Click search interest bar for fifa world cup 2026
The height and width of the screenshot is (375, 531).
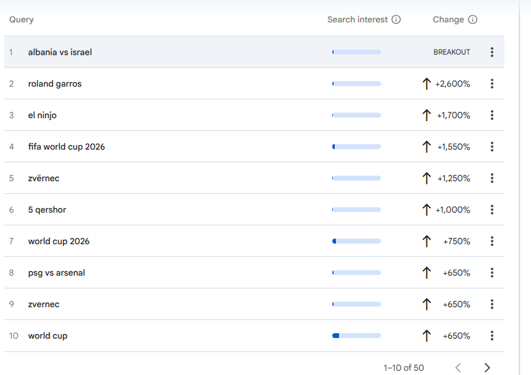(356, 147)
